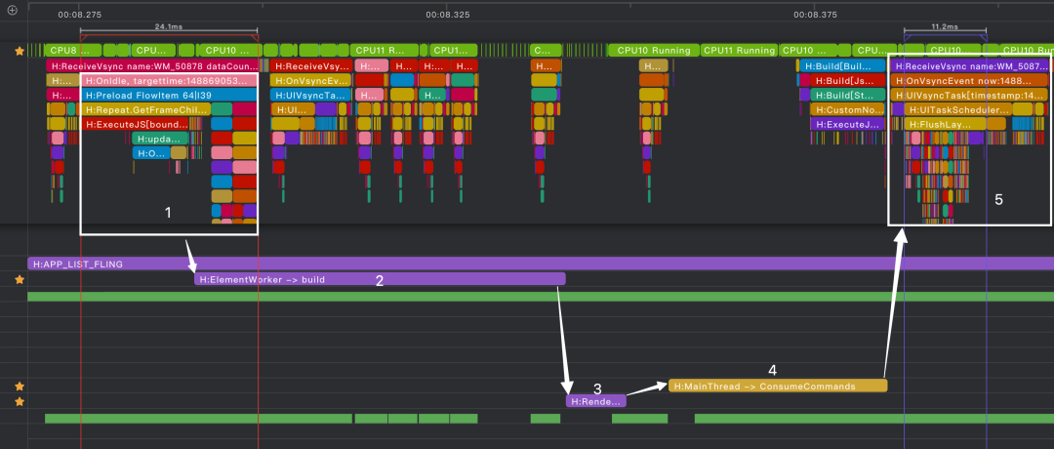Select the H:ExecuteJS[bound... slice
The image size is (1054, 449).
point(135,124)
